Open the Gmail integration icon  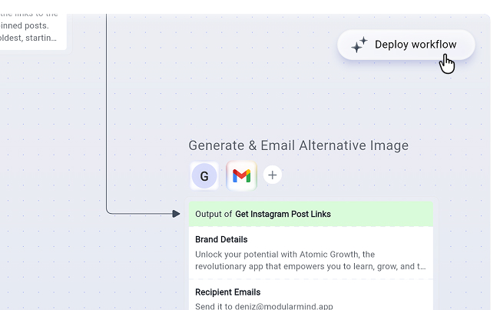(241, 175)
